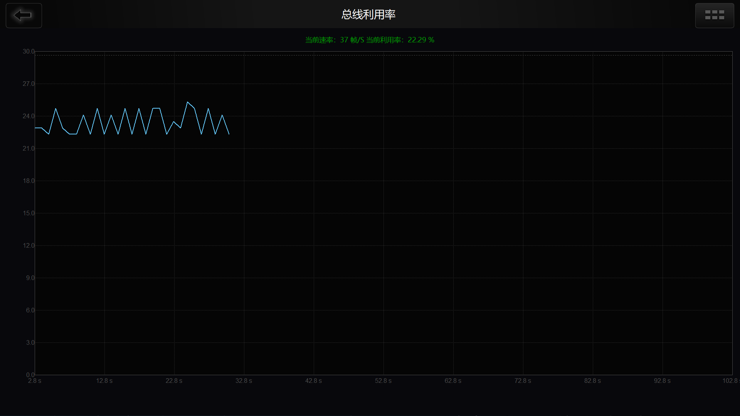Click the 24.0 y-axis label

click(x=29, y=116)
